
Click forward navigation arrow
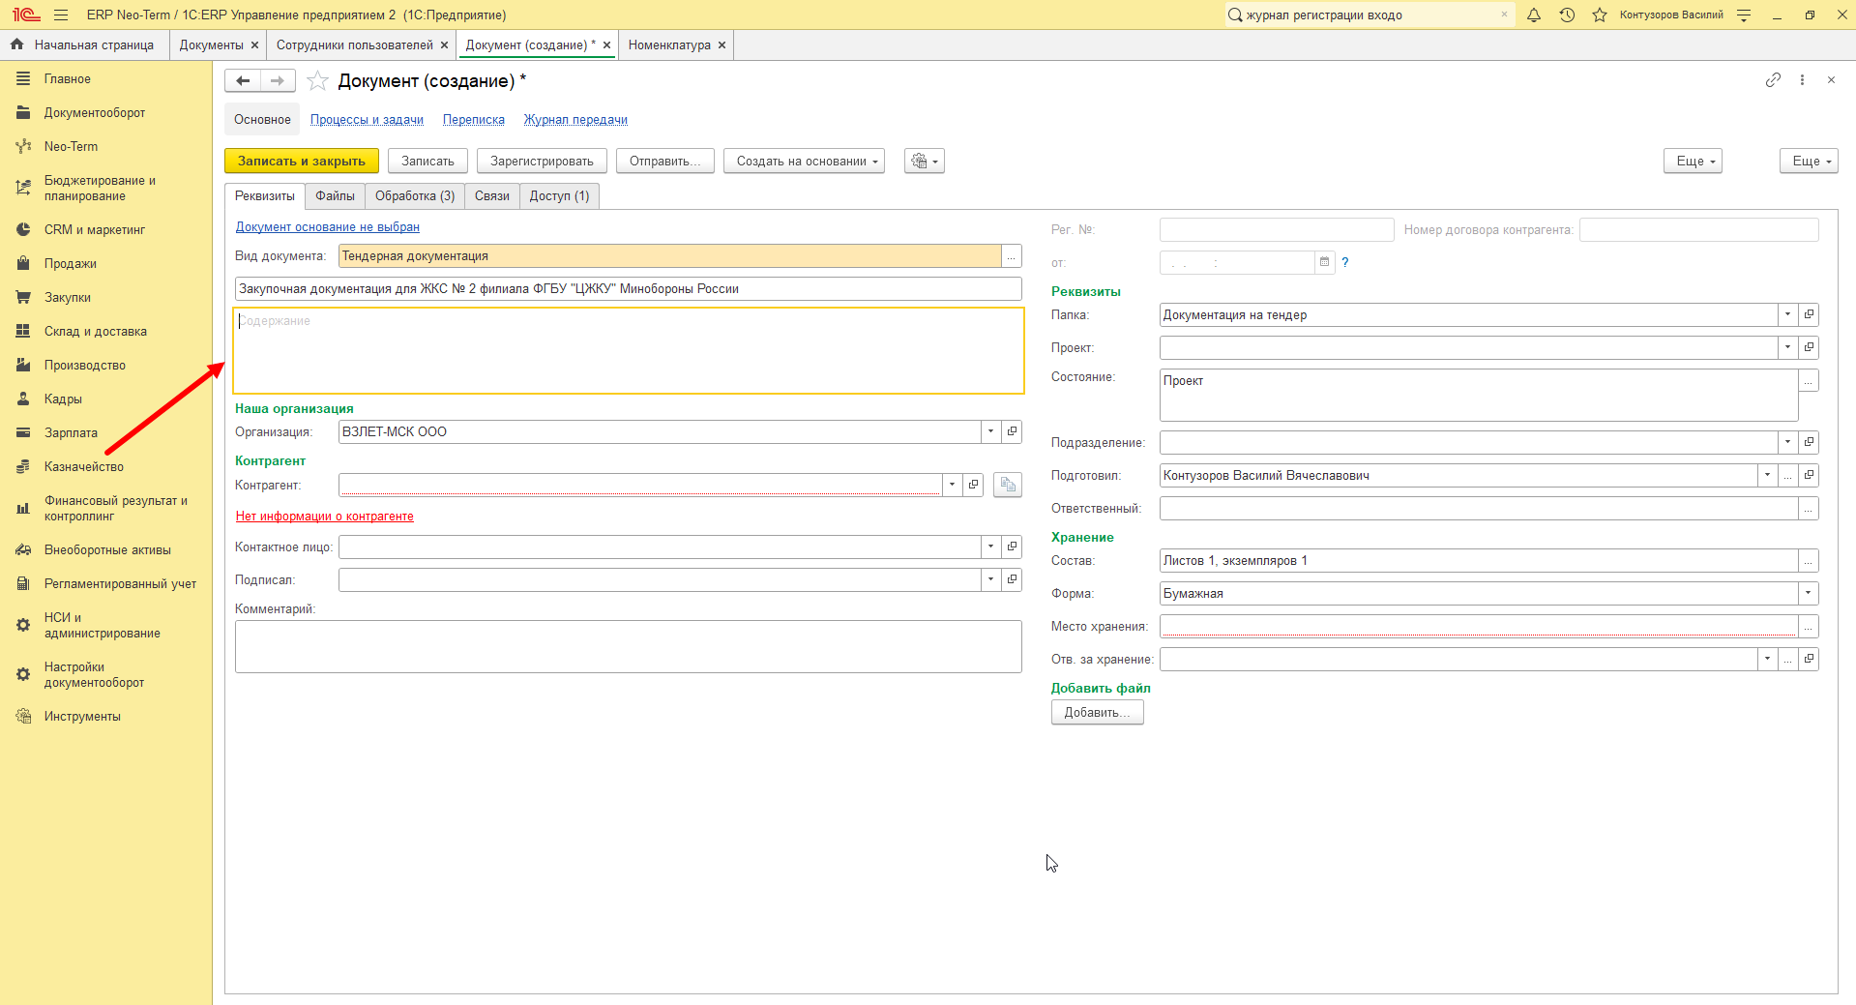click(x=278, y=81)
